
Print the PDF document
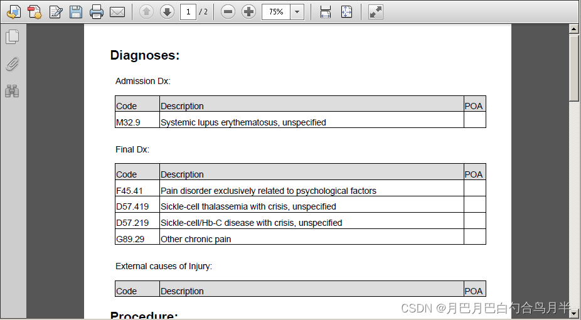click(x=97, y=12)
